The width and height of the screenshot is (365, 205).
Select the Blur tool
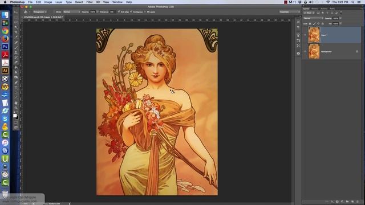16,72
